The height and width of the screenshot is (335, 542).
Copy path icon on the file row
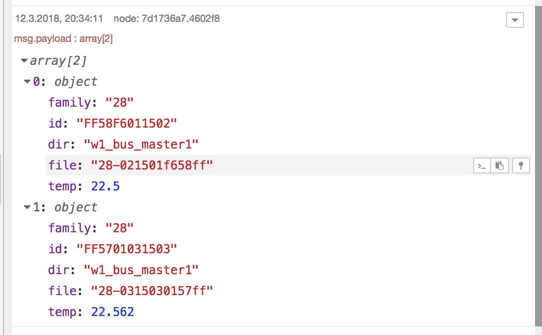point(482,166)
